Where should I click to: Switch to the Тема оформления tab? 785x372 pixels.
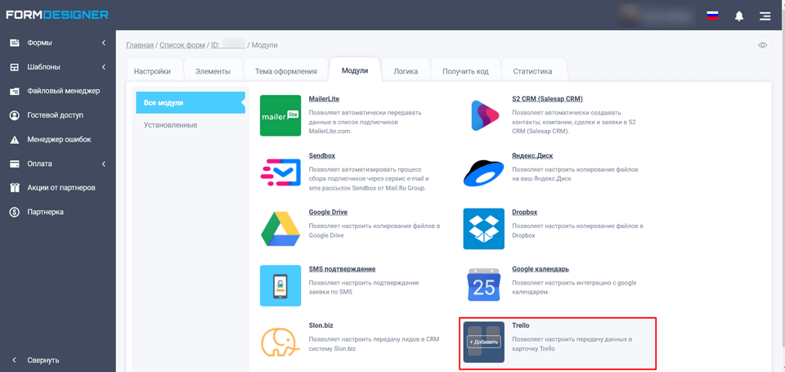click(286, 71)
